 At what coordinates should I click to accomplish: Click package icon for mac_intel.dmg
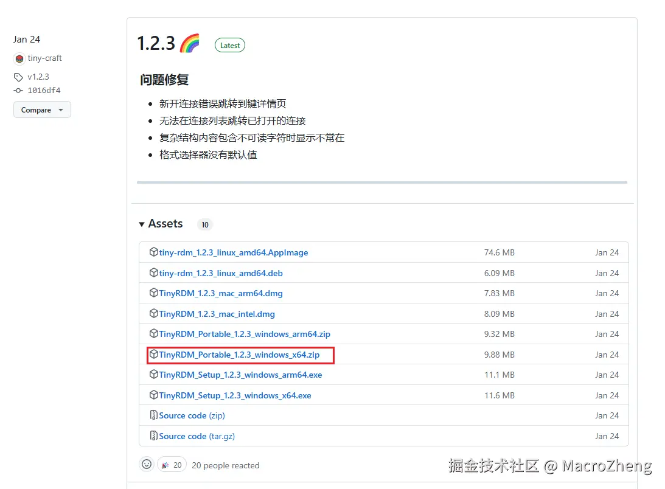tap(154, 313)
